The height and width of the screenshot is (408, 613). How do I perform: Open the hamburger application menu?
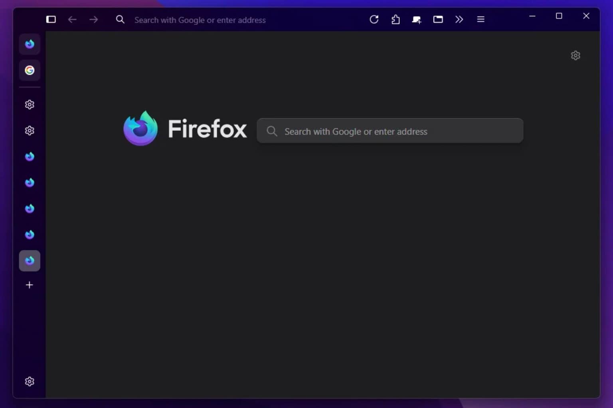481,20
